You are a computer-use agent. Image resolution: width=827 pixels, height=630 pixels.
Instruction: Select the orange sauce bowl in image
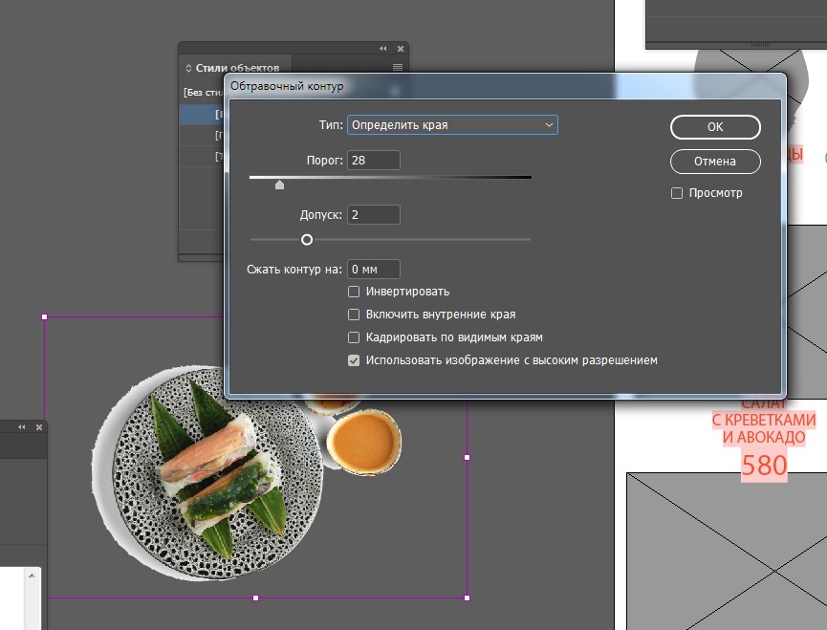[x=364, y=442]
